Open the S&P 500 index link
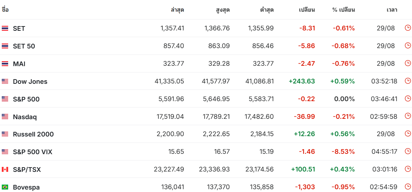 pyautogui.click(x=26, y=99)
